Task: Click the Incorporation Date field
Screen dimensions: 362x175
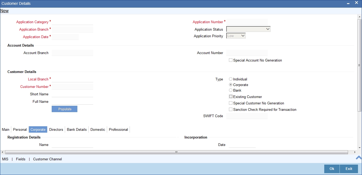Action: click(242, 145)
